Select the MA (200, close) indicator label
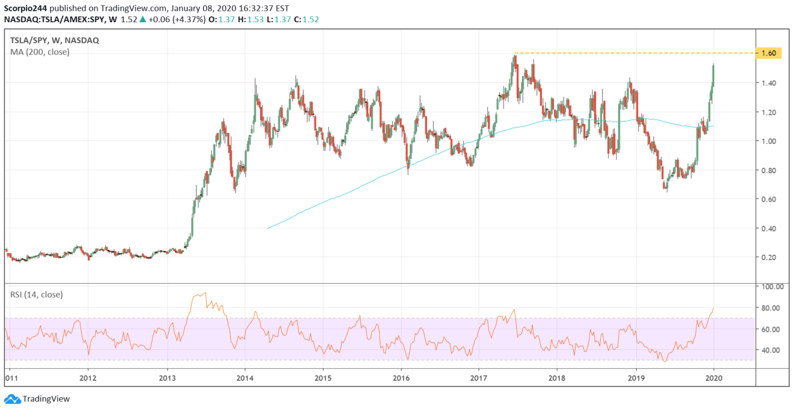 point(40,52)
